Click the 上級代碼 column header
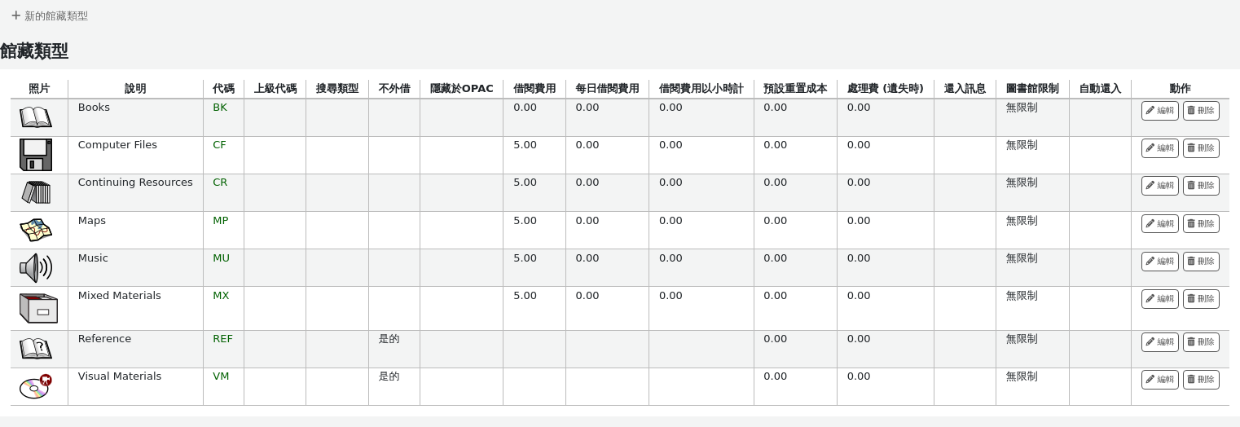 [275, 89]
